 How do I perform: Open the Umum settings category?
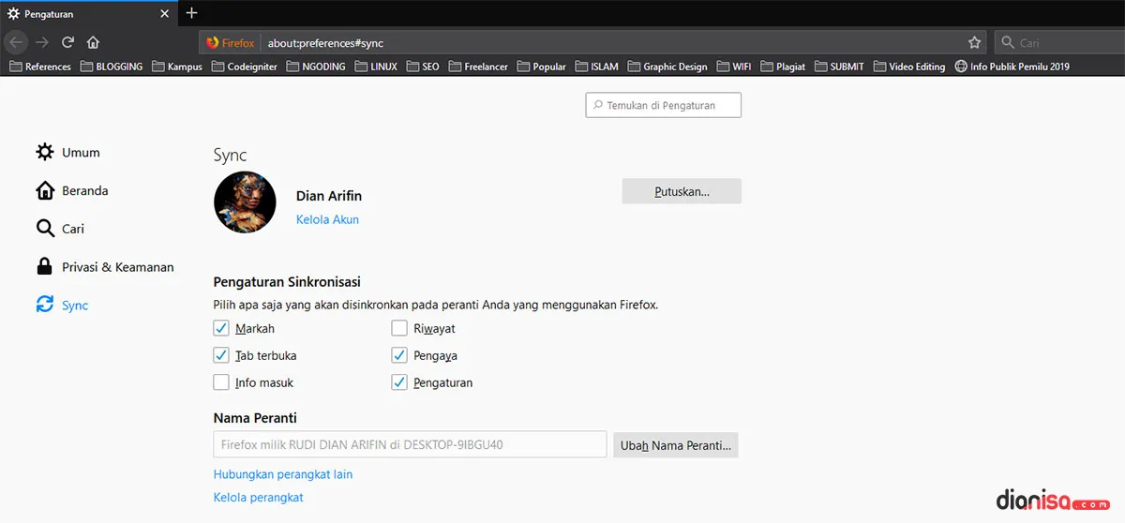[x=68, y=152]
